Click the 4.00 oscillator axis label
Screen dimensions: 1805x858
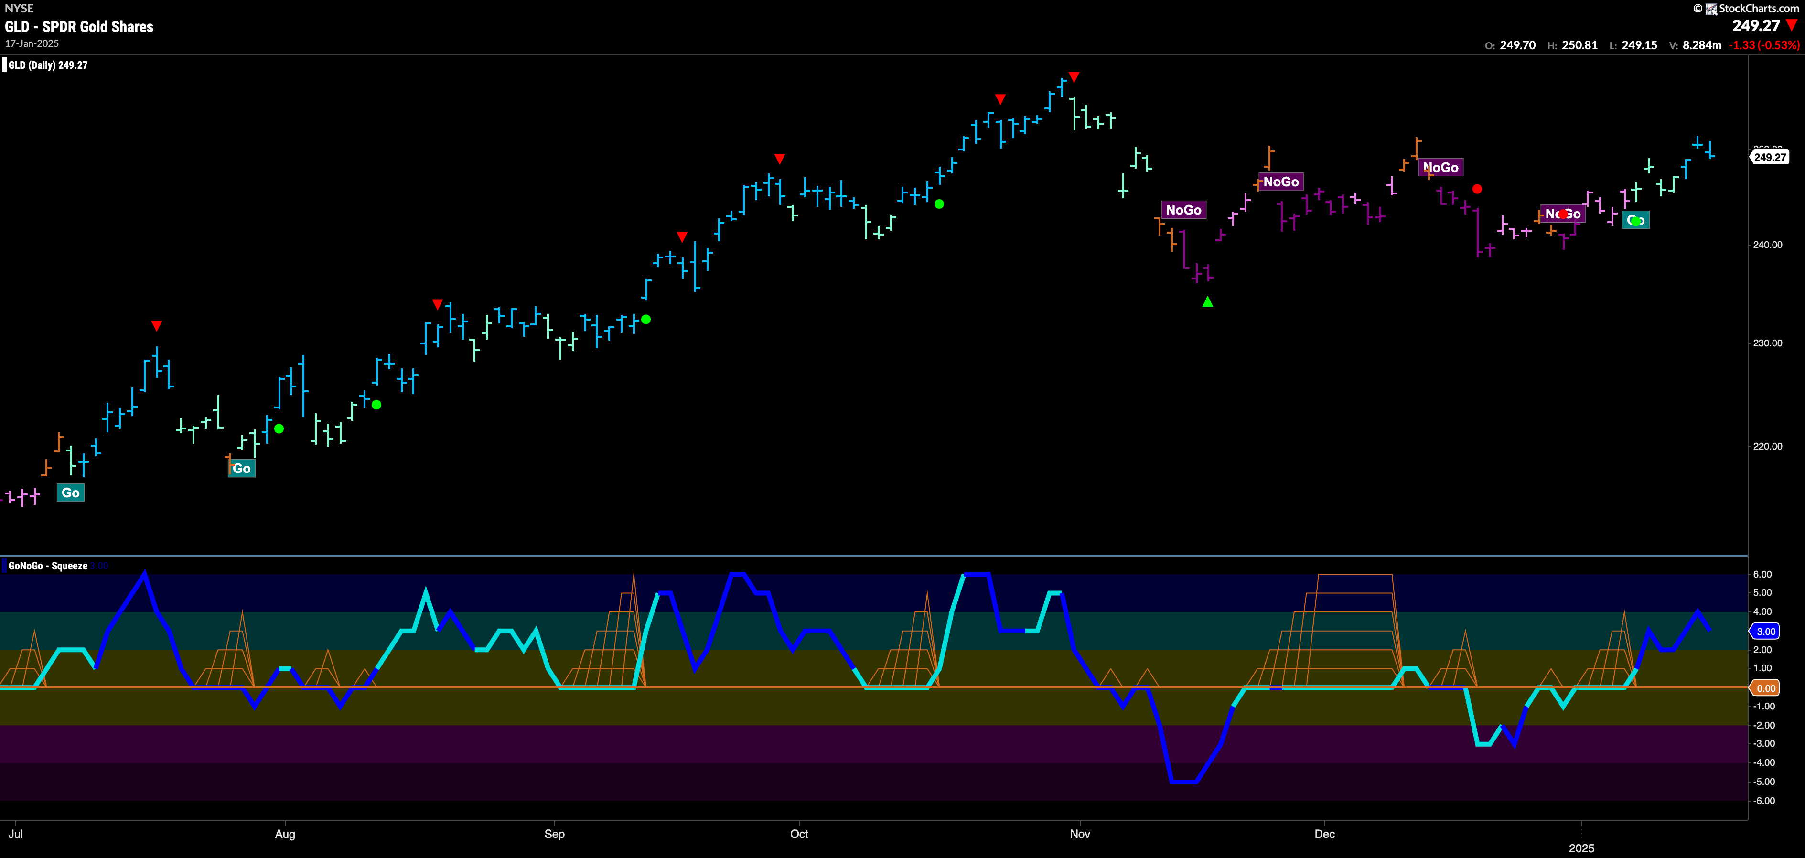[1762, 611]
